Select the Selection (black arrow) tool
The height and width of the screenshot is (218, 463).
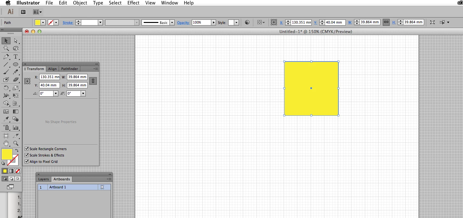6,41
